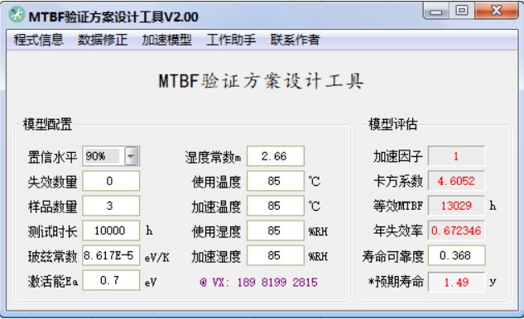Open the 数据修正 menu
Image resolution: width=524 pixels, height=319 pixels.
(103, 40)
